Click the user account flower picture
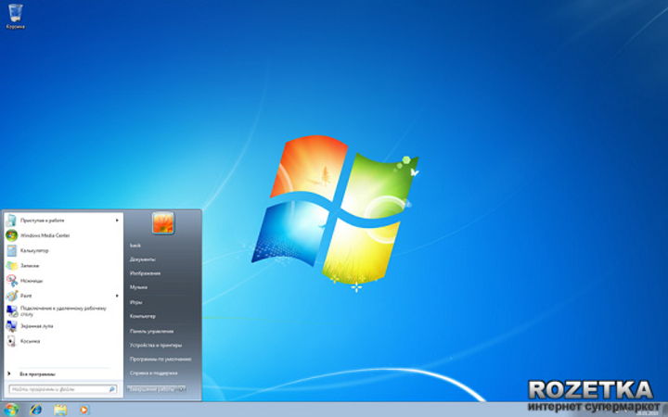This screenshot has height=417, width=668. point(162,223)
